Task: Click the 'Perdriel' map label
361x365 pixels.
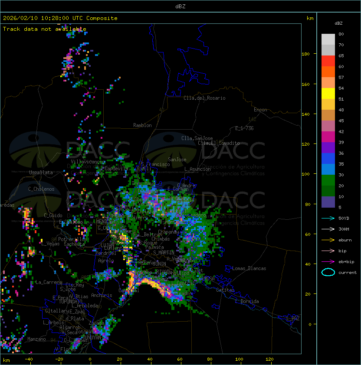Action: point(105,253)
